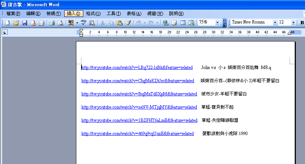Print the document with printer icon

click(x=52, y=23)
